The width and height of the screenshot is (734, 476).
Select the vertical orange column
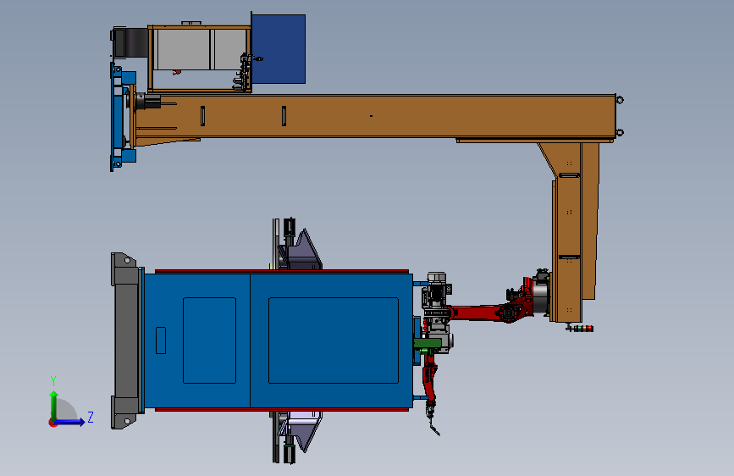coord(567,232)
